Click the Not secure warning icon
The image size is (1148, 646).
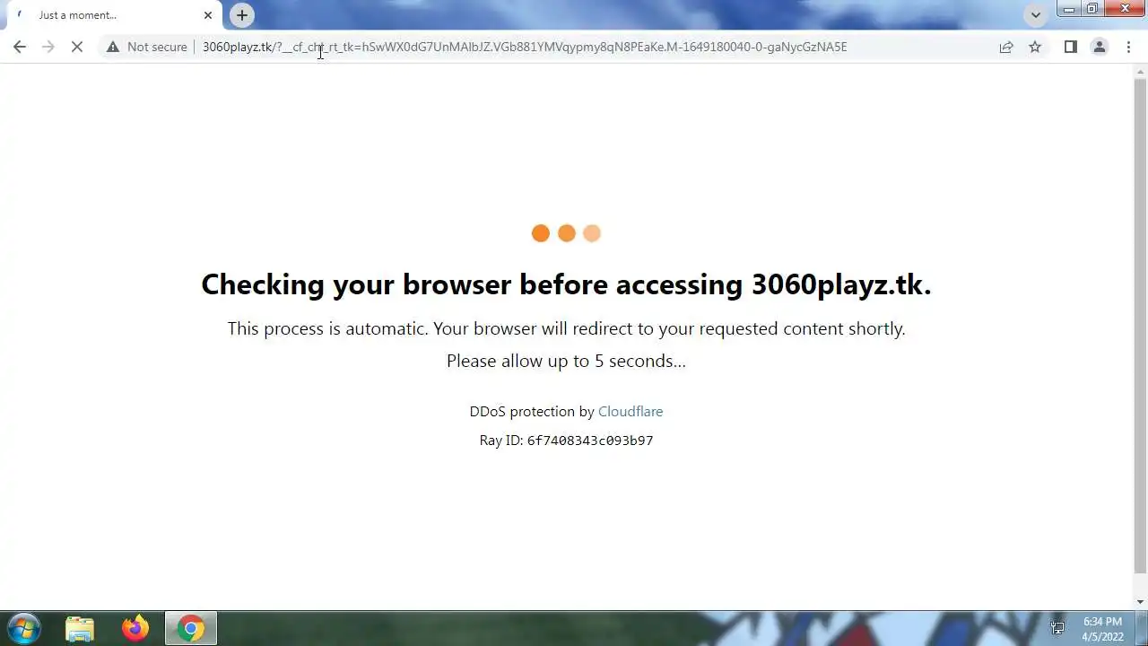[x=112, y=47]
